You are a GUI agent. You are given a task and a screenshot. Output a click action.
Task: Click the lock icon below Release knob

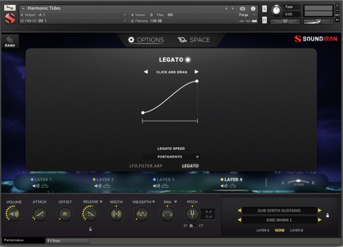(x=91, y=229)
